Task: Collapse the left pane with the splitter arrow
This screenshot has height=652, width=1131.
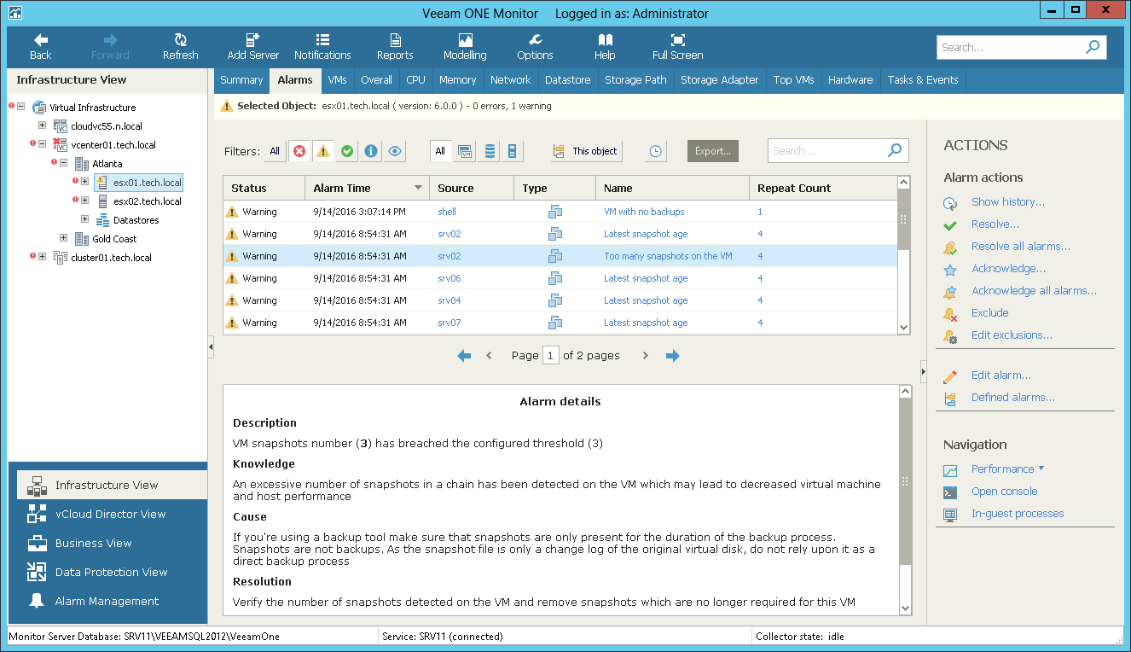Action: pyautogui.click(x=211, y=346)
